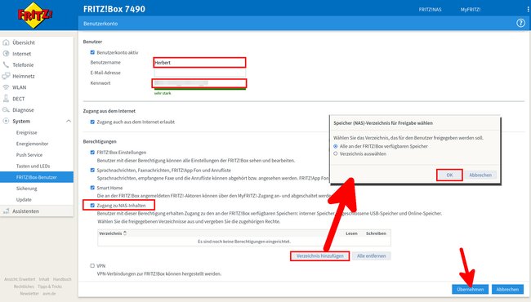The height and width of the screenshot is (302, 531).
Task: Open the three-dot menu in header
Action: click(x=529, y=10)
